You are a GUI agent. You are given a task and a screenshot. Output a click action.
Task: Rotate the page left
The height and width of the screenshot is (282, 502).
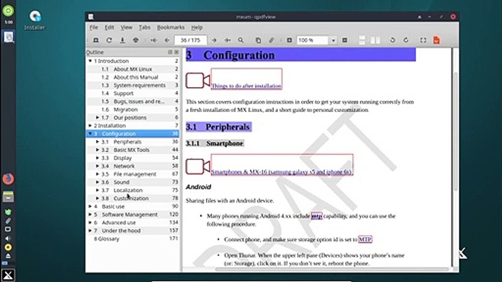393,40
